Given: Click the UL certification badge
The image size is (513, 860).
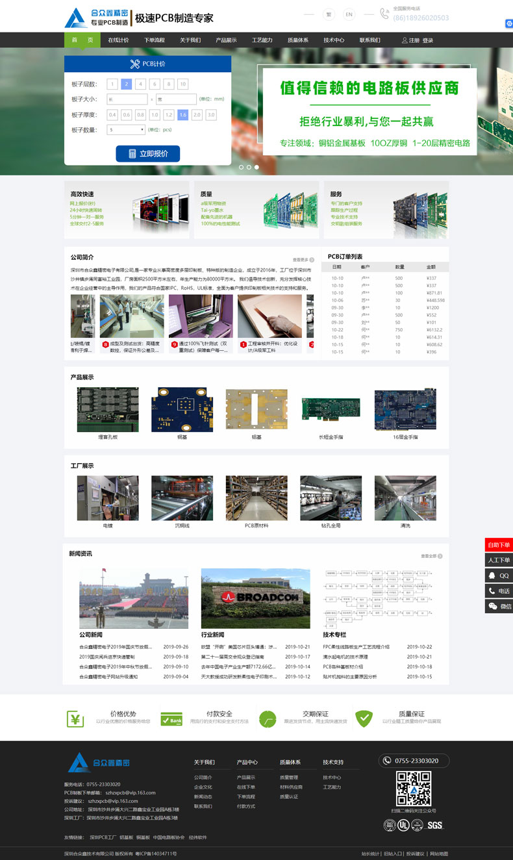Looking at the screenshot, I should (405, 825).
